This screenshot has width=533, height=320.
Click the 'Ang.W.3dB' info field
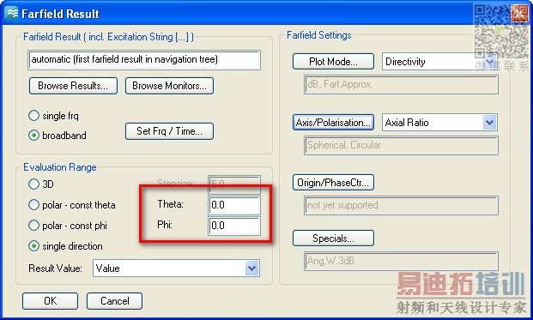(401, 261)
